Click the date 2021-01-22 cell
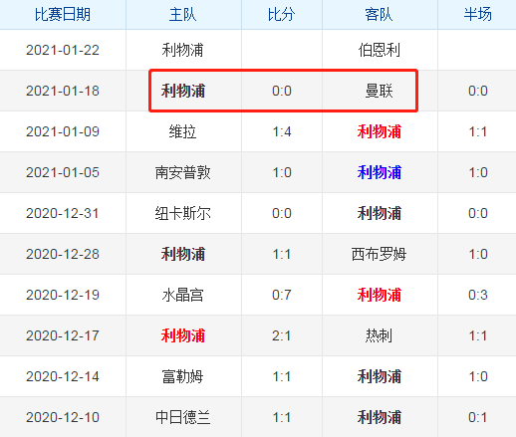Image resolution: width=516 pixels, height=437 pixels. pyautogui.click(x=63, y=51)
